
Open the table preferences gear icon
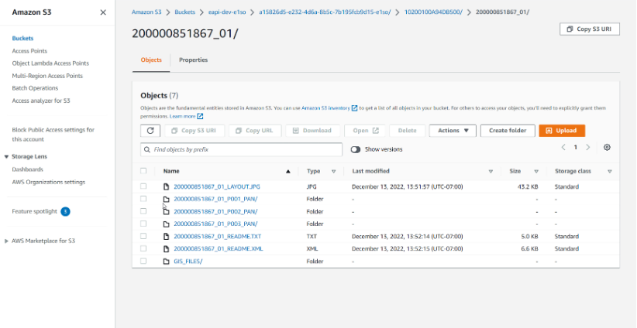[x=607, y=147]
